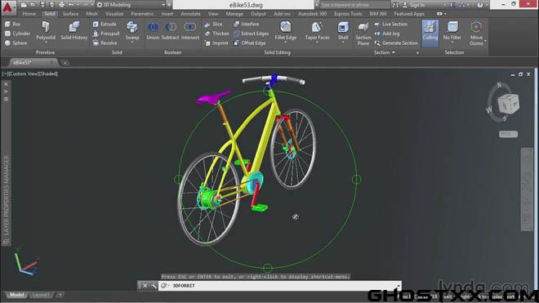Toggle the ViewCube WCS label

tap(508, 134)
